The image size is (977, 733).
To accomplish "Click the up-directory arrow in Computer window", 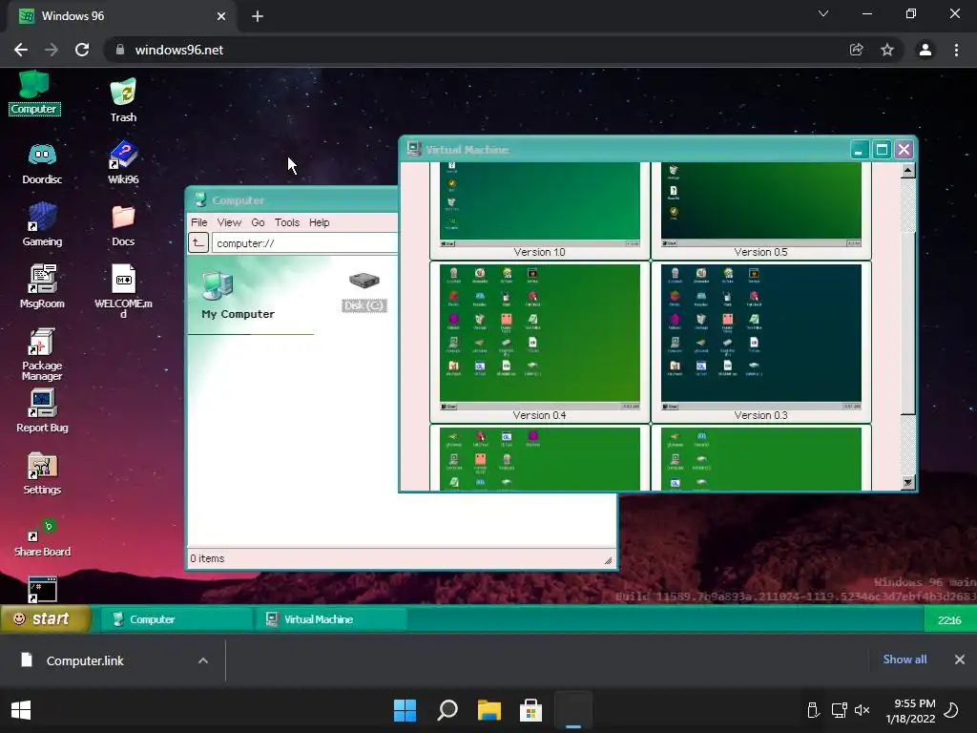I will click(198, 242).
